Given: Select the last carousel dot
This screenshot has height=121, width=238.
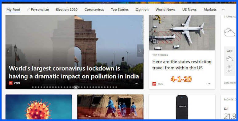Looking at the screenshot, I should (116, 87).
